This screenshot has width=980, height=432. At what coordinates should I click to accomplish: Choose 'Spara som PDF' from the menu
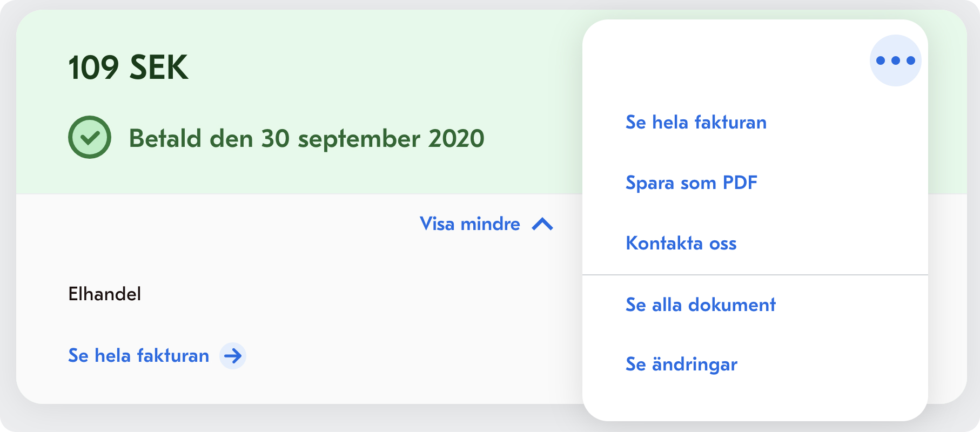[x=691, y=183]
